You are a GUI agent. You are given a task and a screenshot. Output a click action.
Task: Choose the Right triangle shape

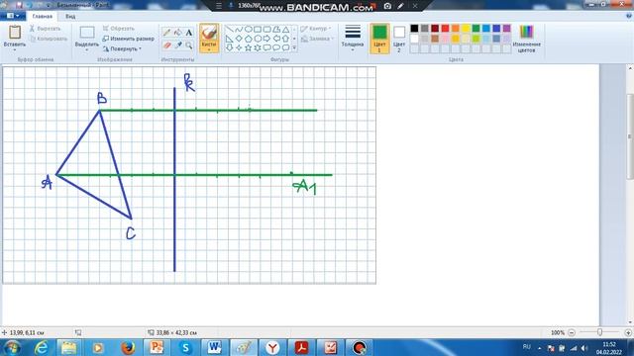pos(229,39)
